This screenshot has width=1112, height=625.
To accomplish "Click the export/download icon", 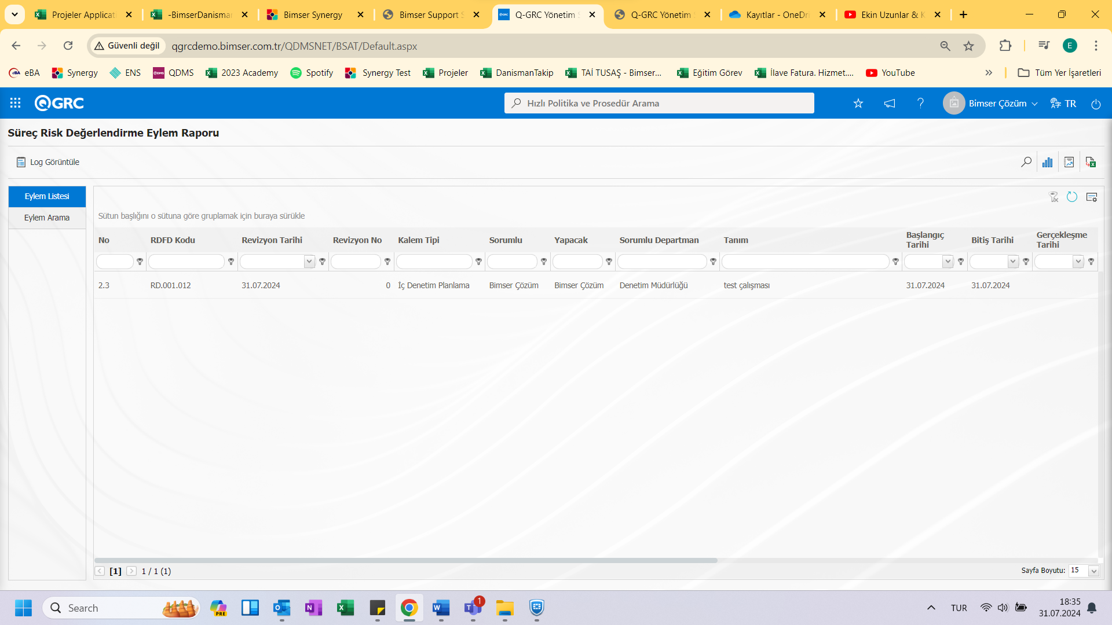I will click(x=1092, y=161).
